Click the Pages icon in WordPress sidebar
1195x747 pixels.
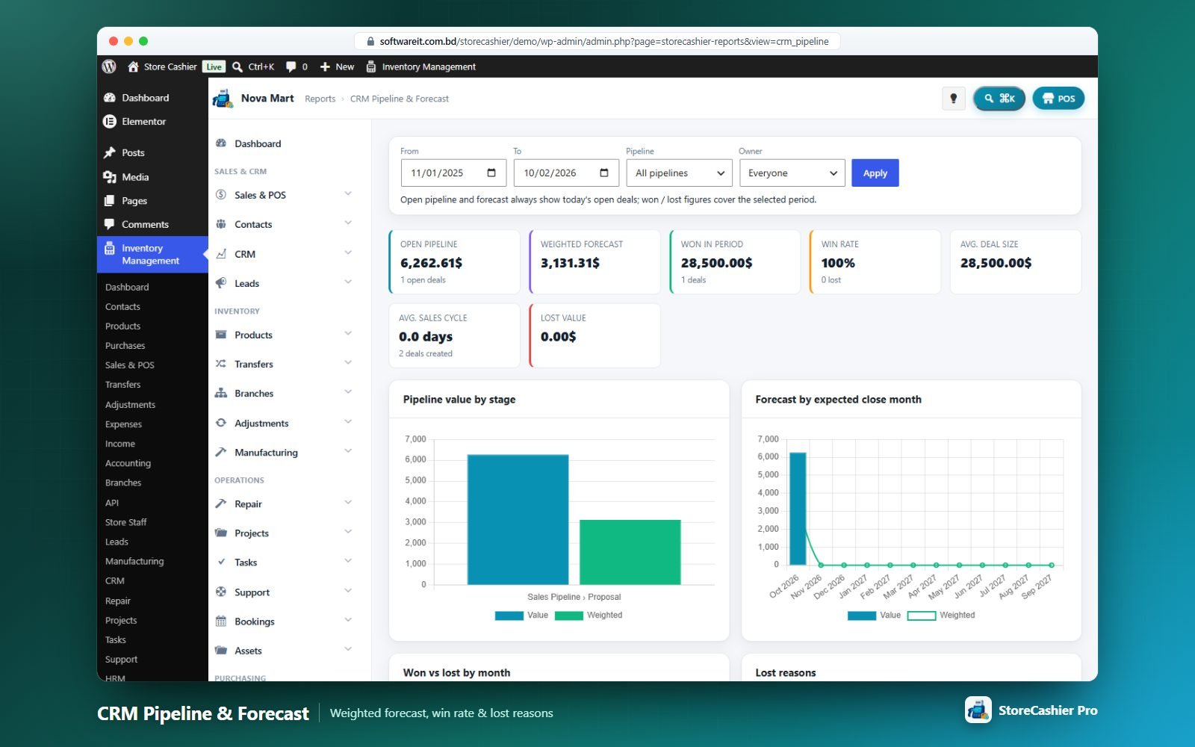click(110, 201)
